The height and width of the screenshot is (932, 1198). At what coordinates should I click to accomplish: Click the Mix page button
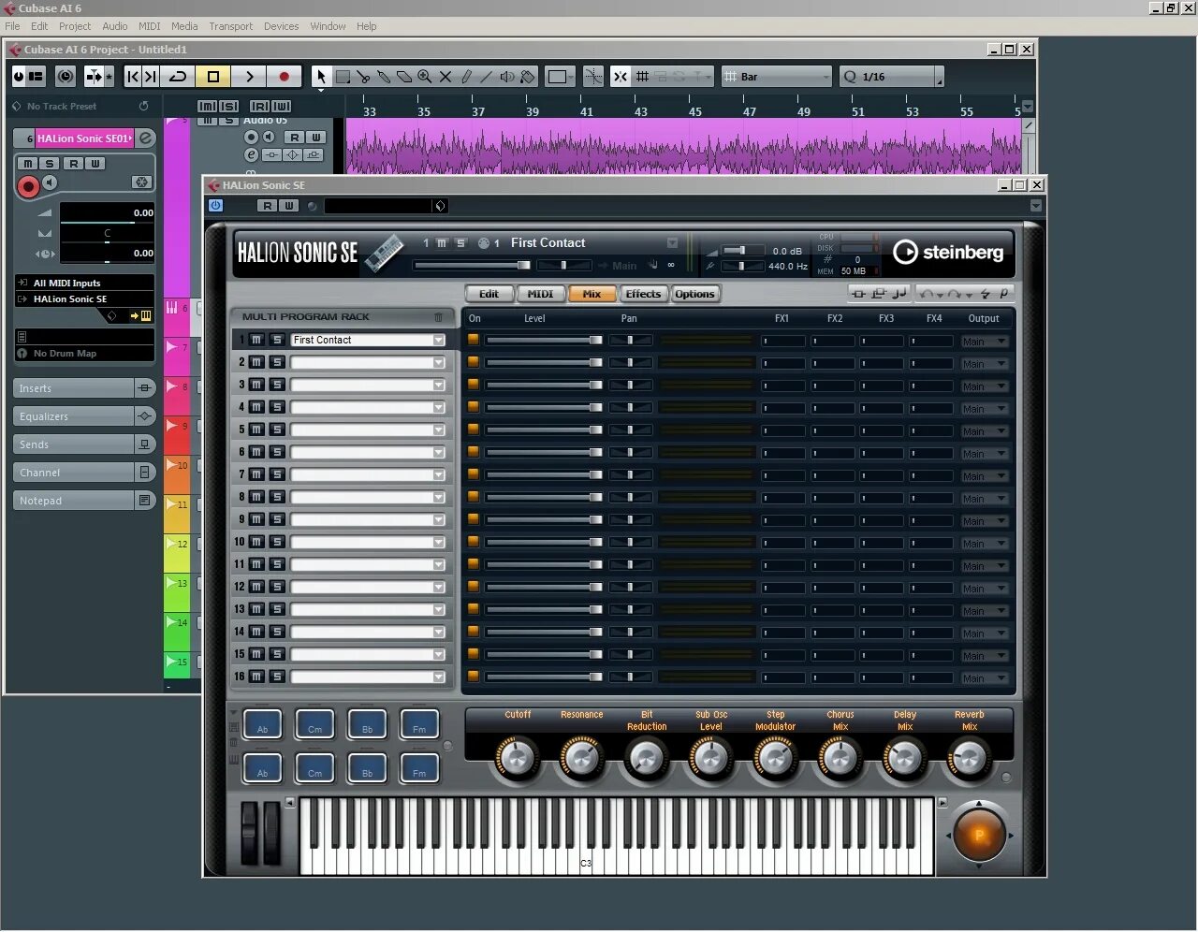592,294
